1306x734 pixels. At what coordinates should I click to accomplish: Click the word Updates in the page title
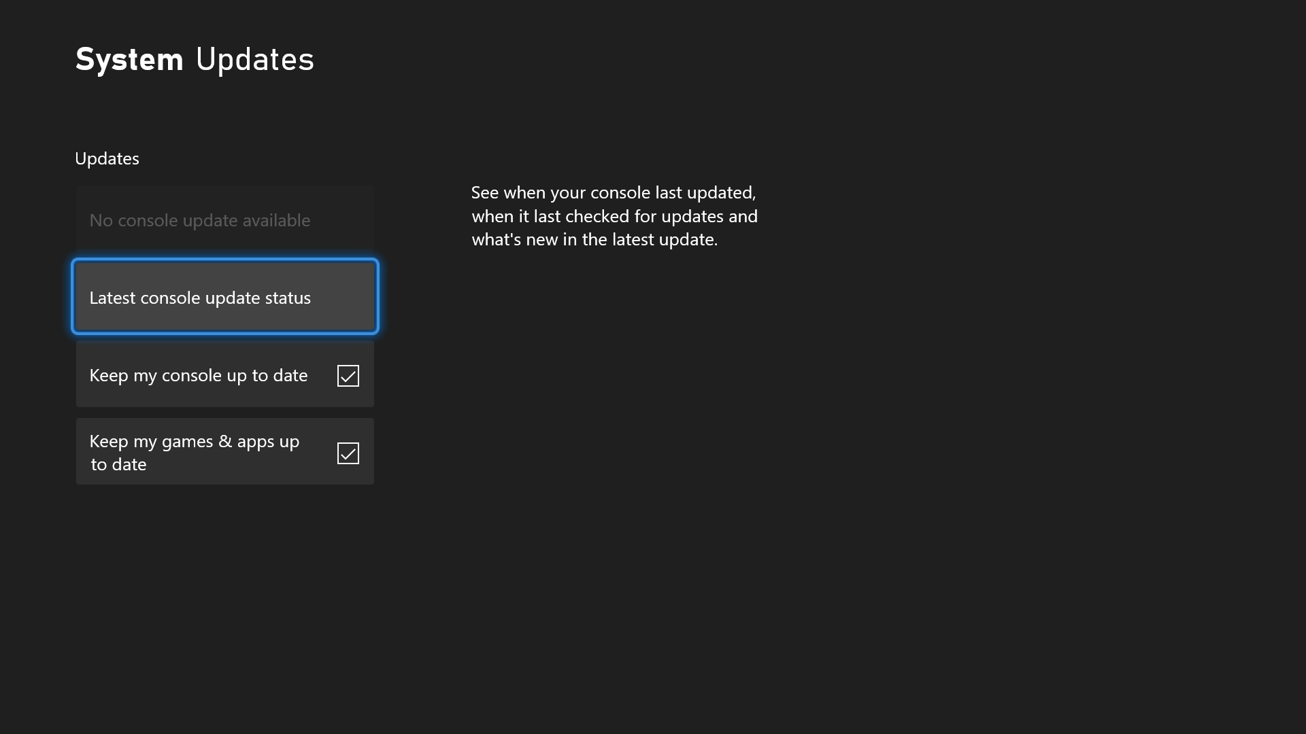254,59
